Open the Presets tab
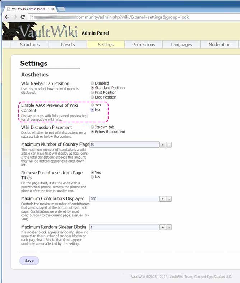Viewport: 240px width, 283px height. pyautogui.click(x=68, y=44)
